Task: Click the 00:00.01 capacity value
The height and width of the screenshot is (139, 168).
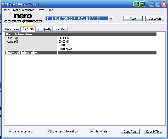Action: [x=64, y=42]
